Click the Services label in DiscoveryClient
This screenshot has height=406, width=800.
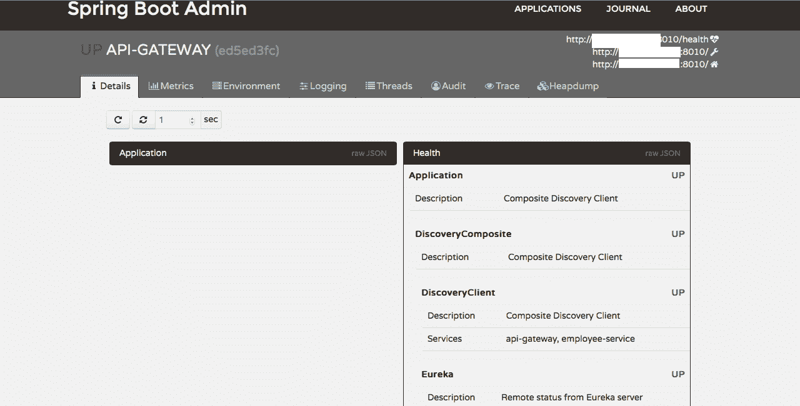pyautogui.click(x=445, y=339)
